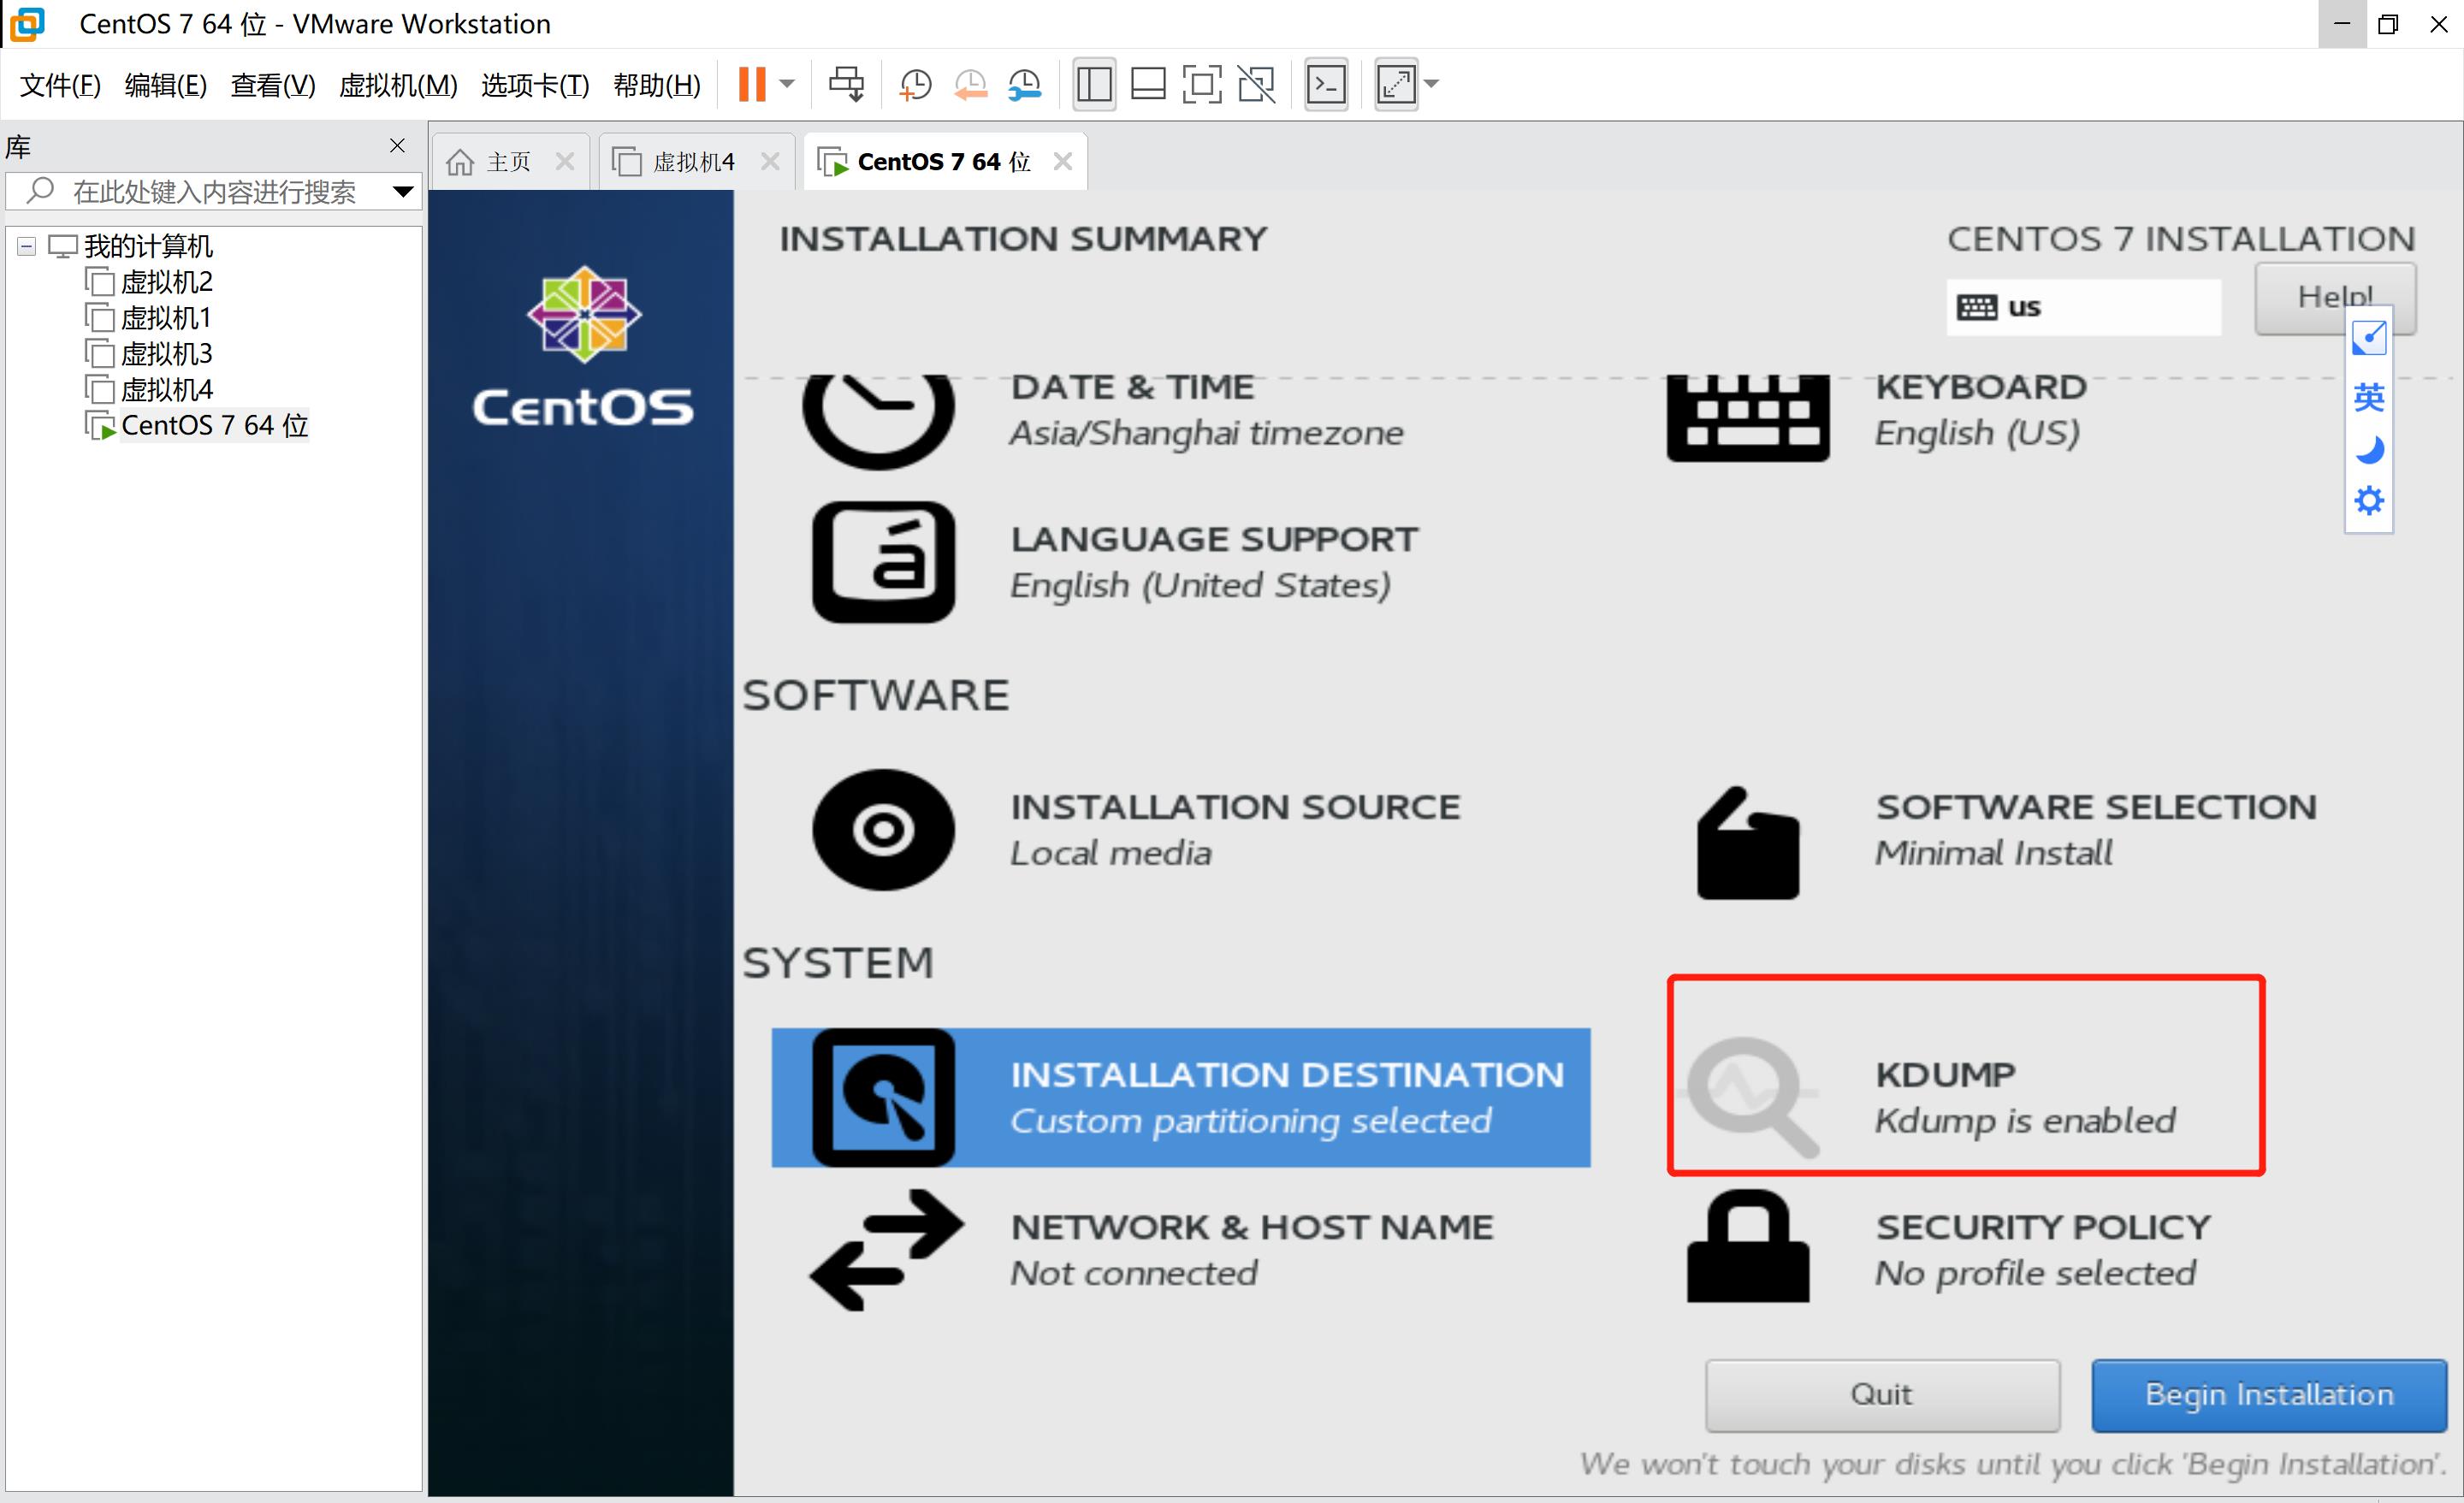2464x1503 pixels.
Task: Toggle the IME moon icon
Action: point(2369,450)
